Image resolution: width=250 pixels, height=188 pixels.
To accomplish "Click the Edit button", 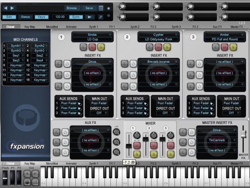I will point(9,17).
